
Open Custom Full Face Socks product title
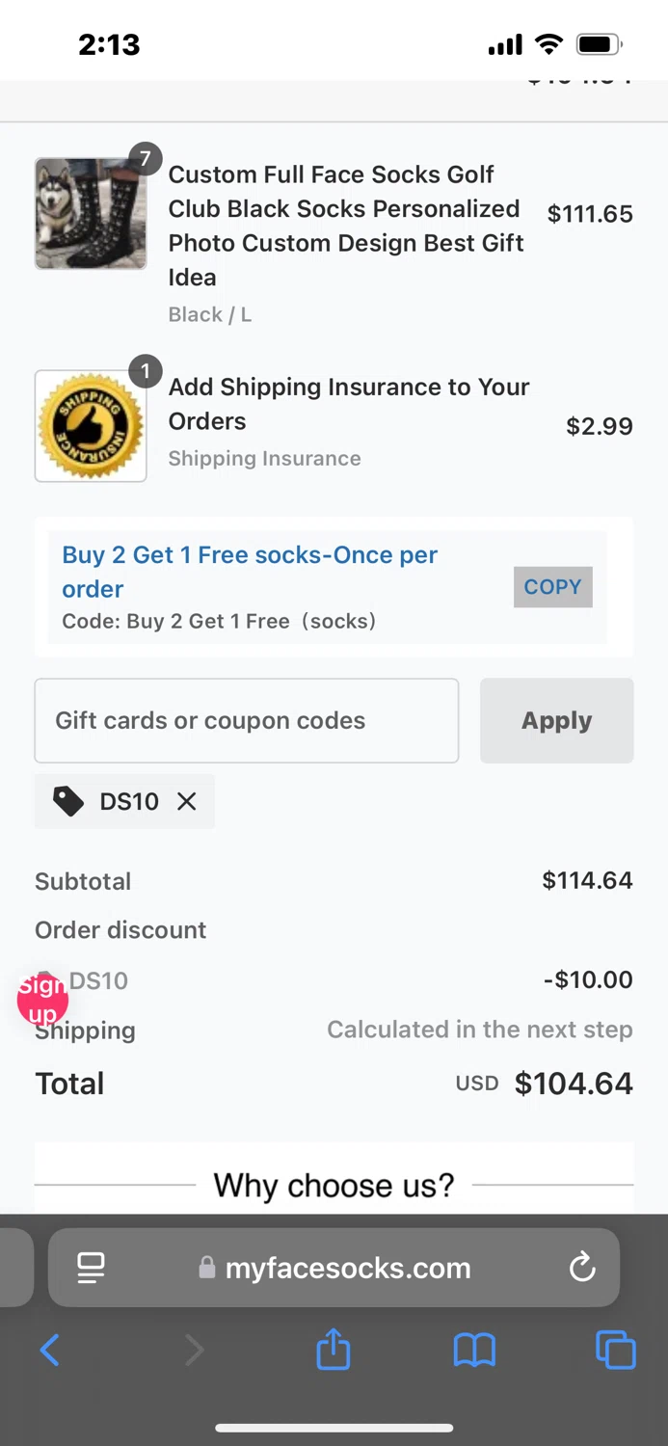[x=346, y=226]
